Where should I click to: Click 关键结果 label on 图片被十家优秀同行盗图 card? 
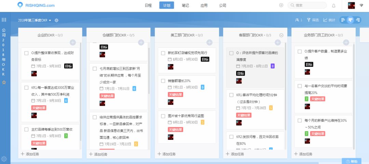(175, 130)
